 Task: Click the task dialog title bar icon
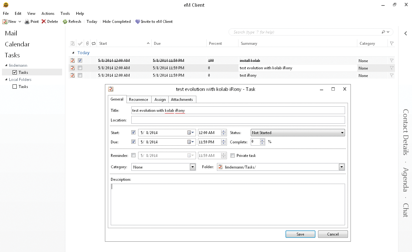tap(111, 89)
